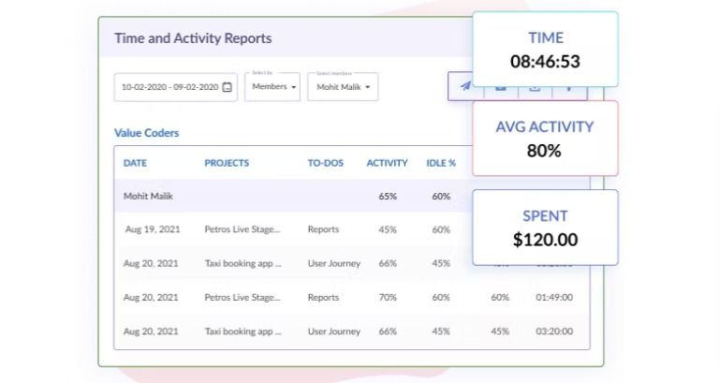
Task: Sort by the IDLE % column header
Action: (441, 163)
